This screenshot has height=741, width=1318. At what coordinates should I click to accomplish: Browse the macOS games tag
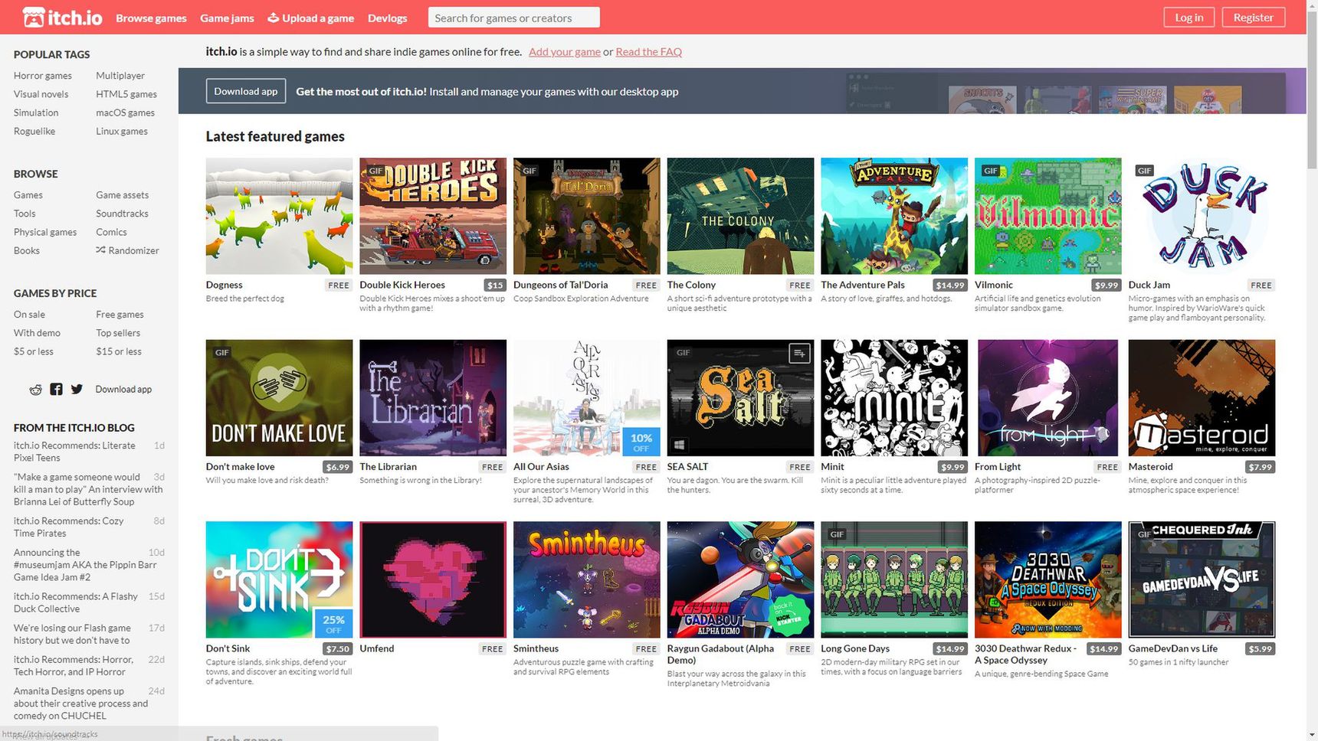(125, 113)
